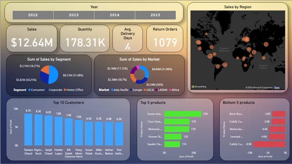Image resolution: width=292 pixels, height=164 pixels.
Task: Select the 2013 year slicer button
Action: tap(74, 15)
